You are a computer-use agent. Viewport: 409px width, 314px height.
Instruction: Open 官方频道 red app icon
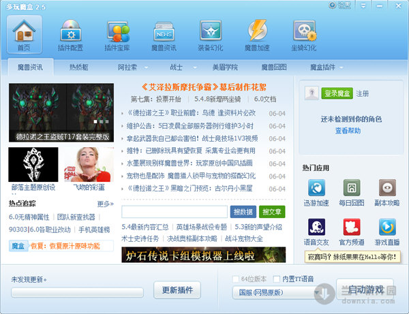pyautogui.click(x=352, y=227)
